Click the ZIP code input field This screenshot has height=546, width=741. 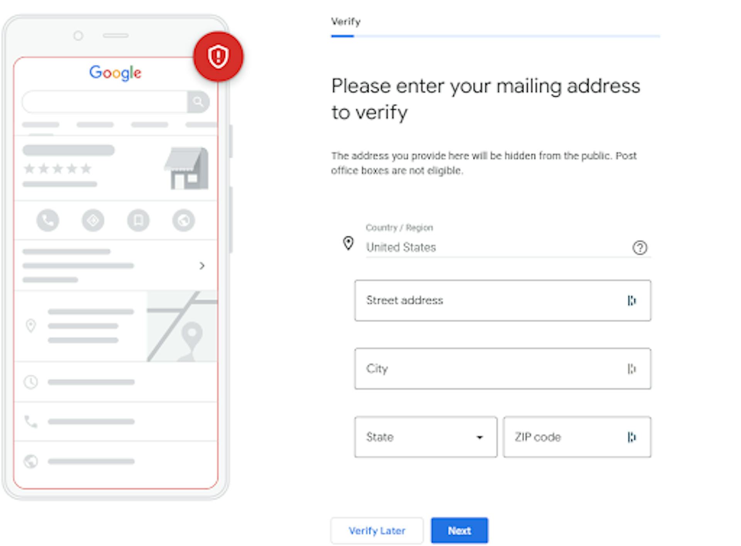577,437
